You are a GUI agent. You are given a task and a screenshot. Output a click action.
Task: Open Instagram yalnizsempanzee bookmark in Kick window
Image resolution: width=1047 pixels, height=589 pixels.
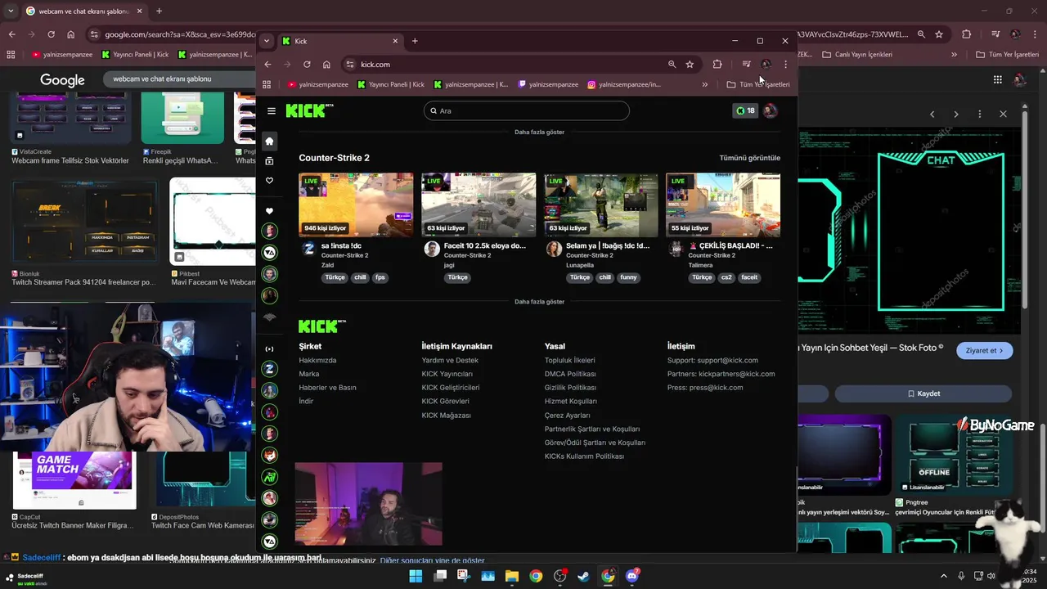pos(624,84)
